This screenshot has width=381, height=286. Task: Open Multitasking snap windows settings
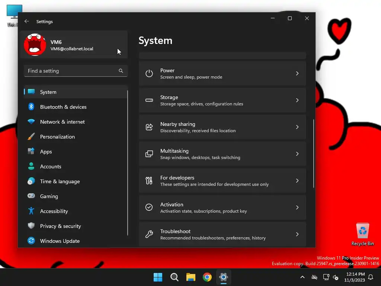pyautogui.click(x=222, y=154)
